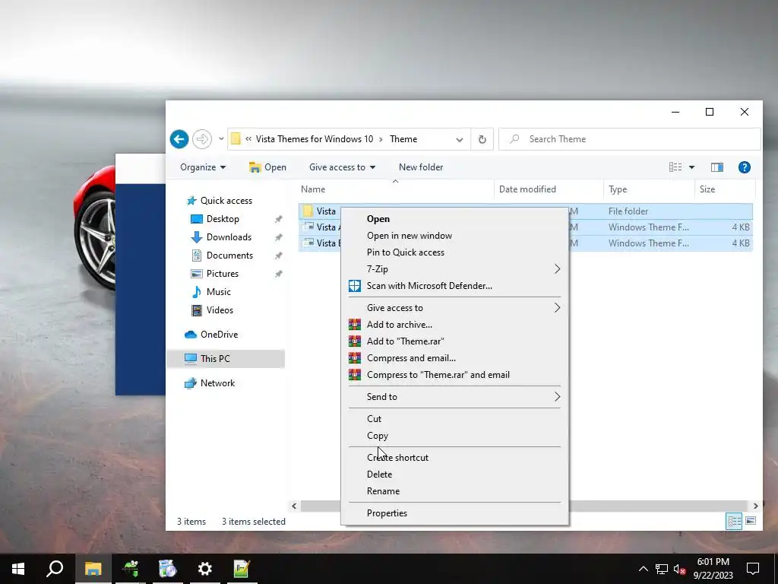
Task: Expand Give access to in context menu
Action: coord(454,308)
